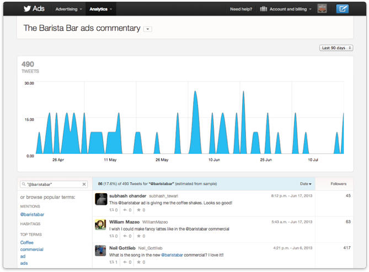Click reply icon on William Mazeo's tweet
Viewport: 369px width, 272px height.
click(126, 236)
